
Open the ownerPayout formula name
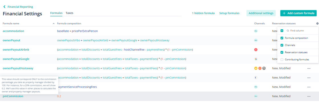(x=11, y=40)
